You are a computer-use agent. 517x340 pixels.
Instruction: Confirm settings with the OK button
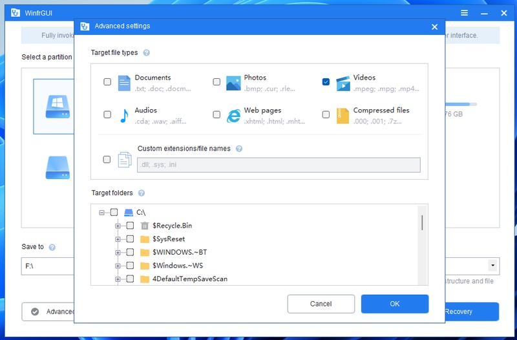coord(395,304)
